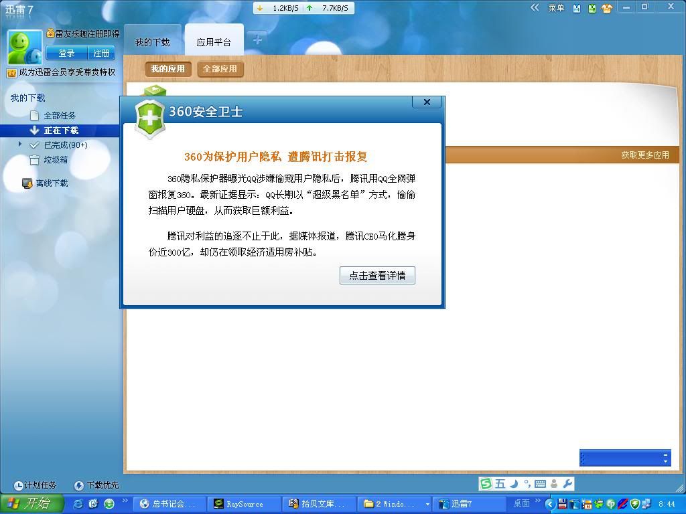Toggle the moon half-width mode icon
686x514 pixels.
coord(515,483)
